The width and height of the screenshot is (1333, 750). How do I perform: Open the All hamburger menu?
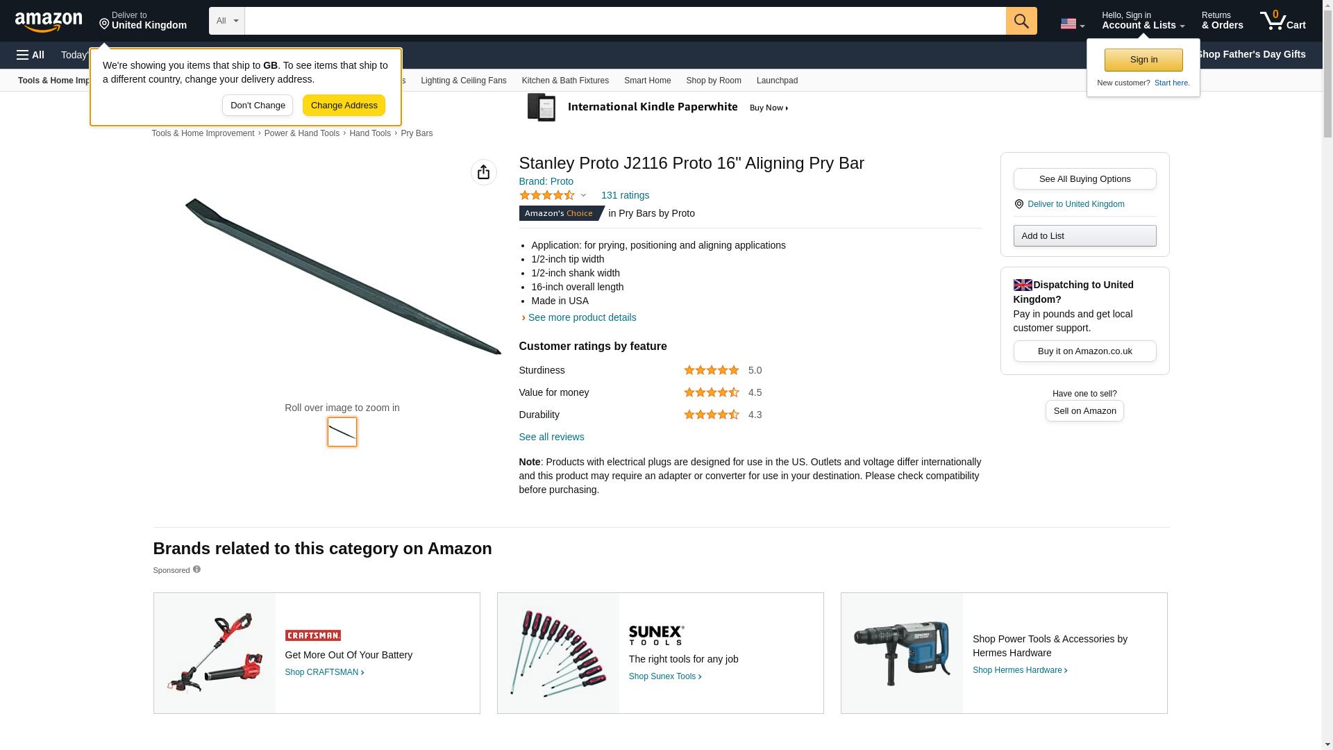[31, 55]
